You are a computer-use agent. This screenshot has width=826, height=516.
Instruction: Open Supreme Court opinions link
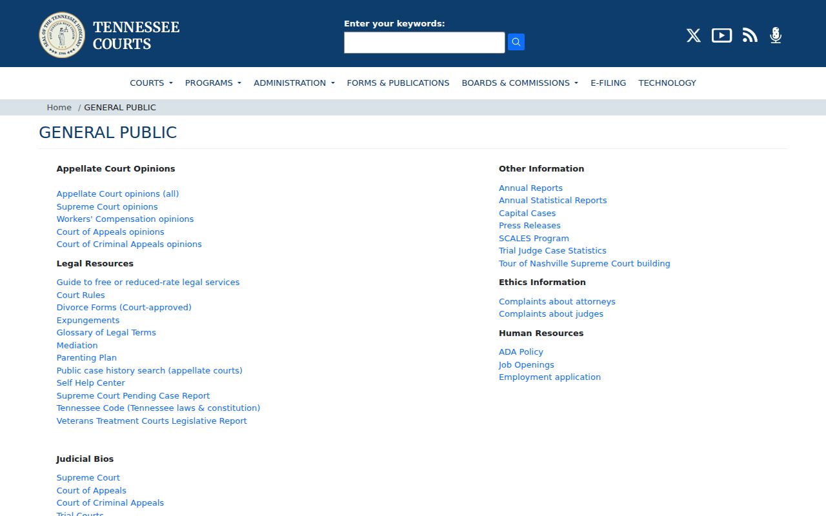pos(107,206)
